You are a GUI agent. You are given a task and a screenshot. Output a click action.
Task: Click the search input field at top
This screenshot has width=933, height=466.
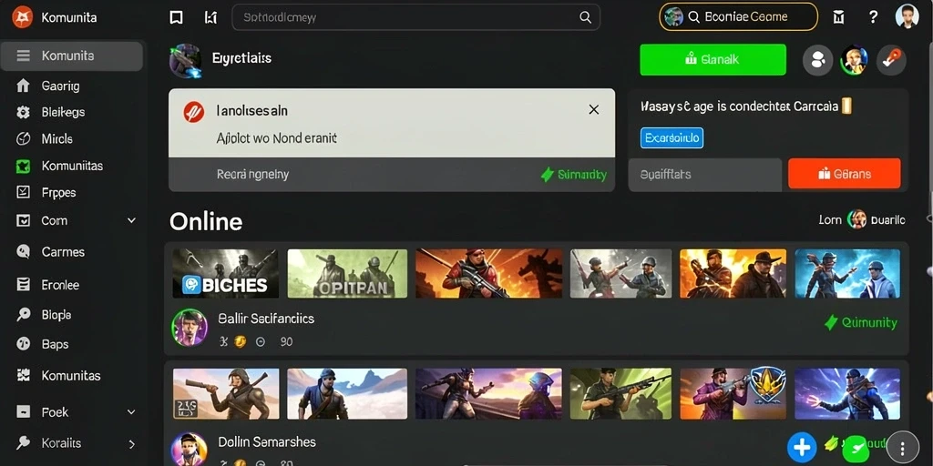point(415,17)
